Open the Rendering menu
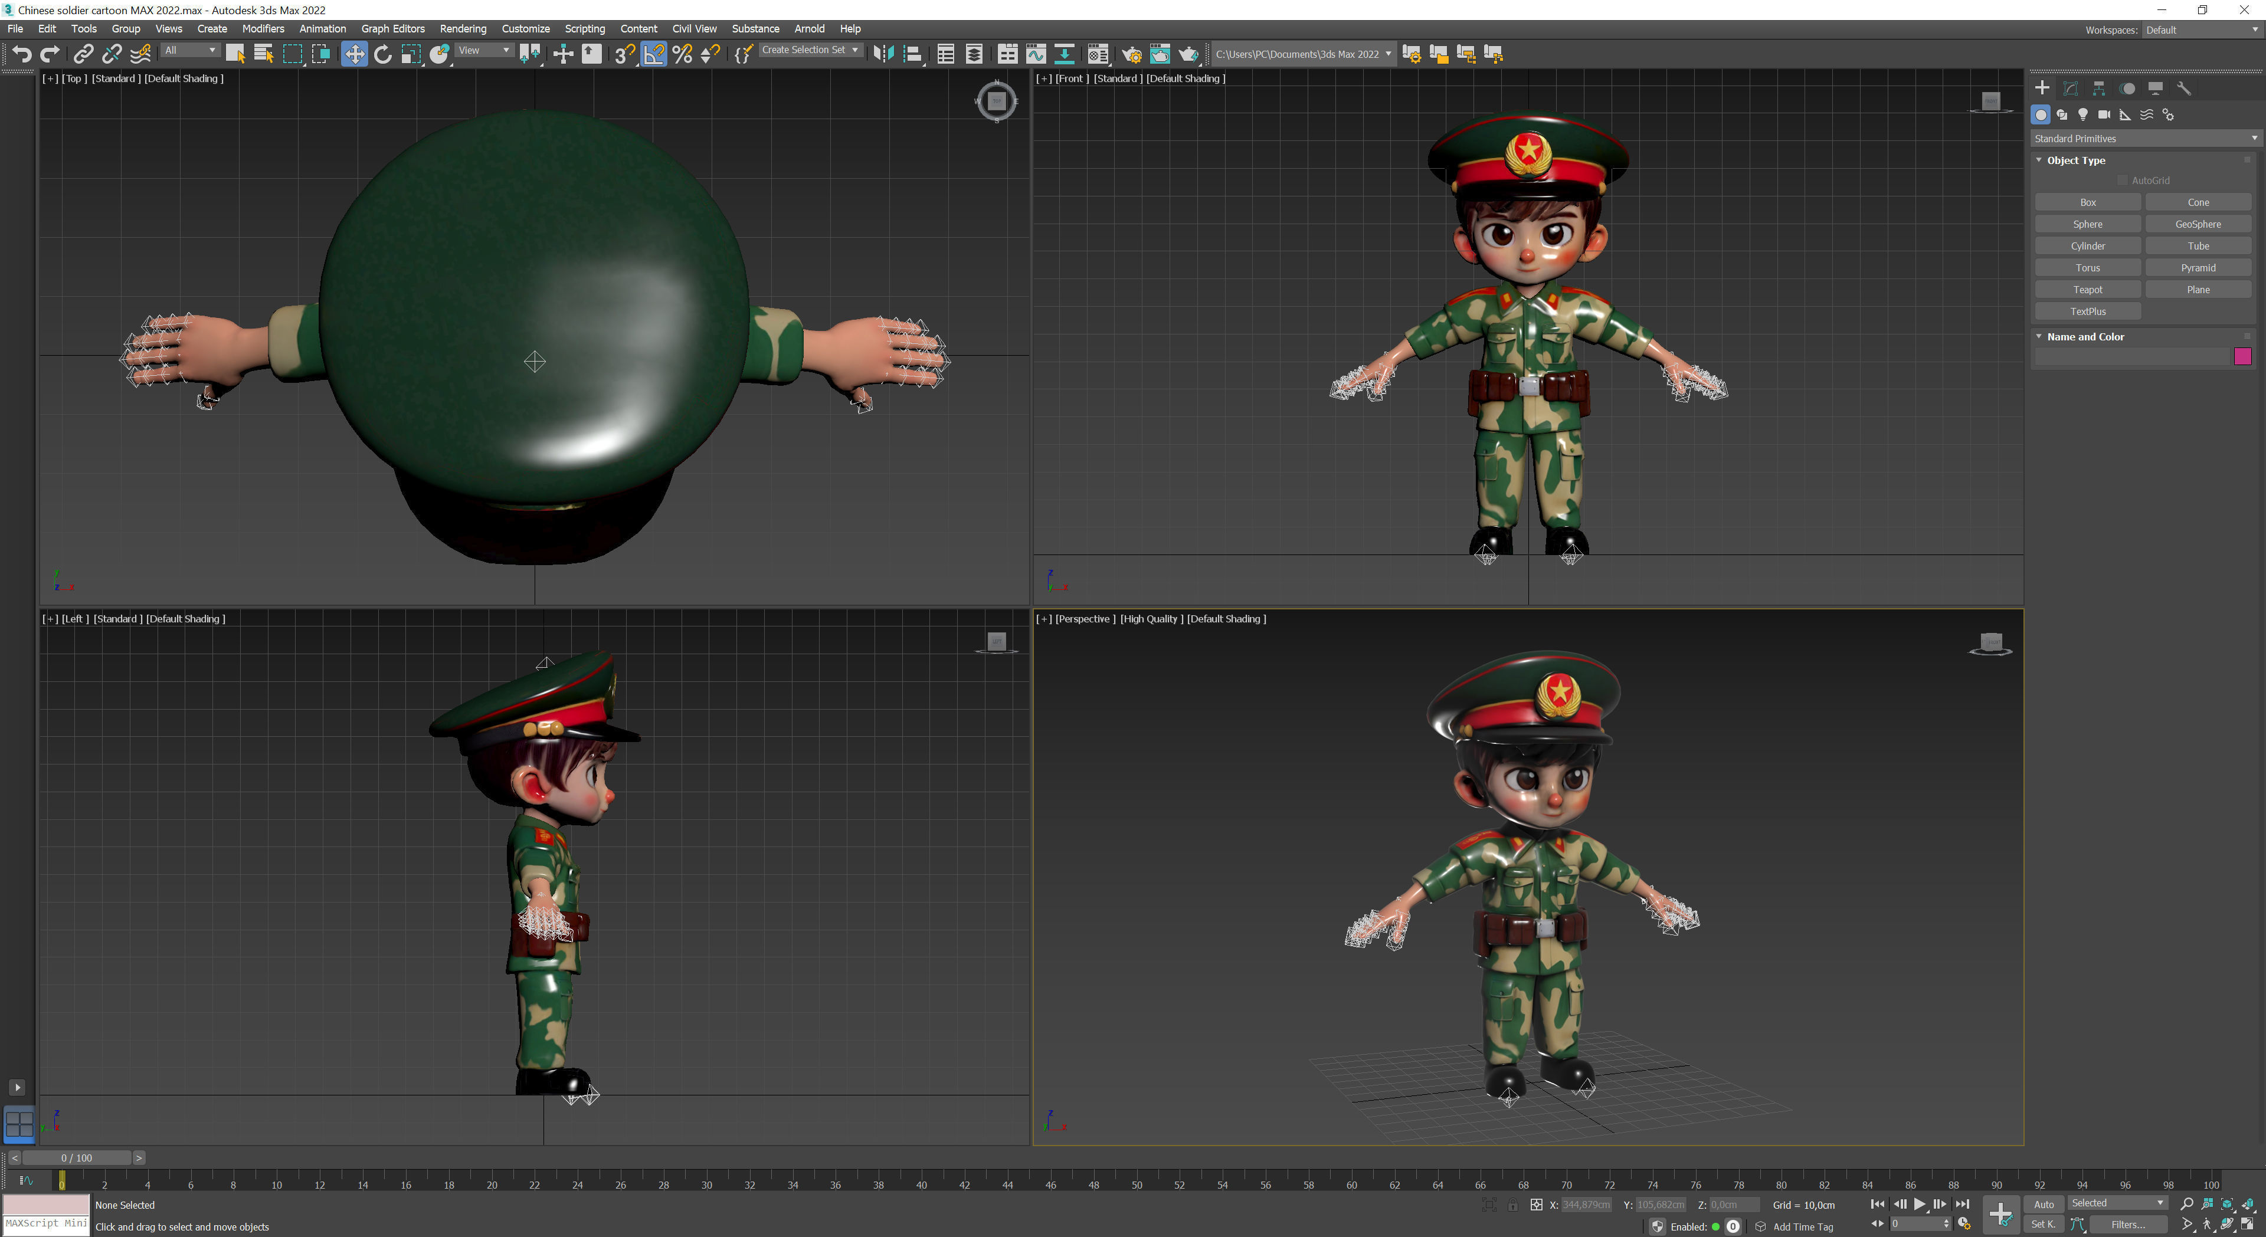This screenshot has width=2266, height=1237. click(463, 29)
